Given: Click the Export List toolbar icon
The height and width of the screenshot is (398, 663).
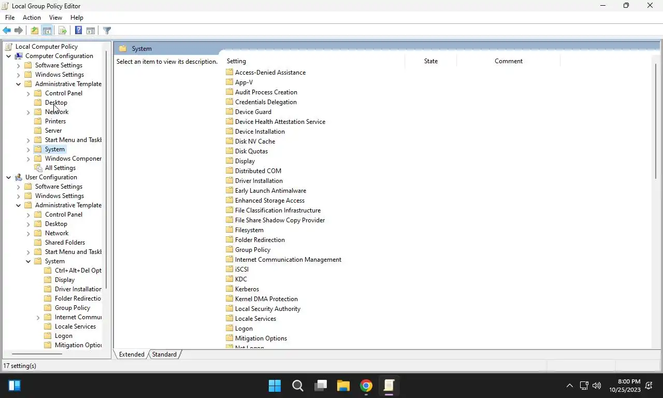Looking at the screenshot, I should coord(62,31).
